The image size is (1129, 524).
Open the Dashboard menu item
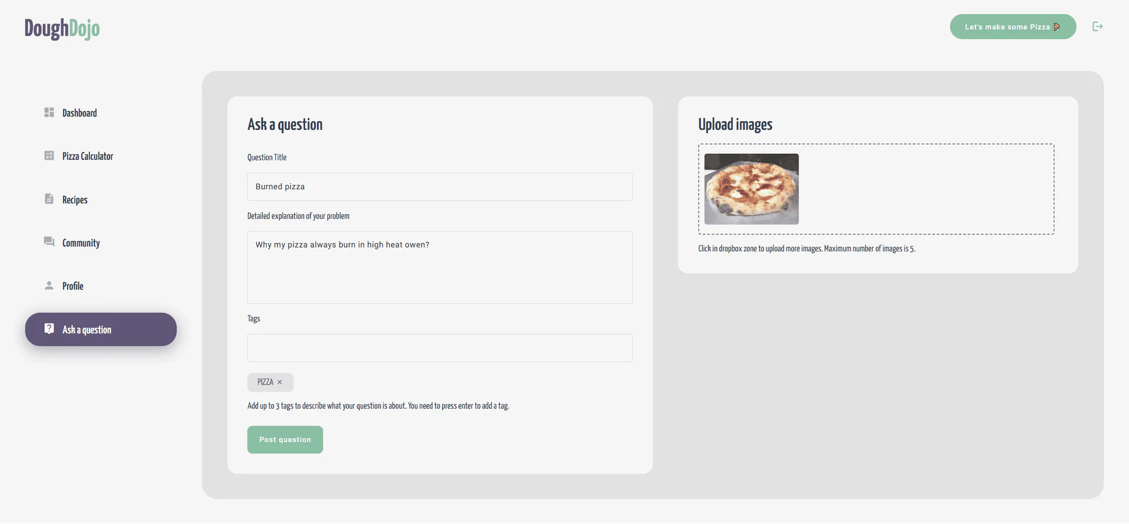point(79,113)
